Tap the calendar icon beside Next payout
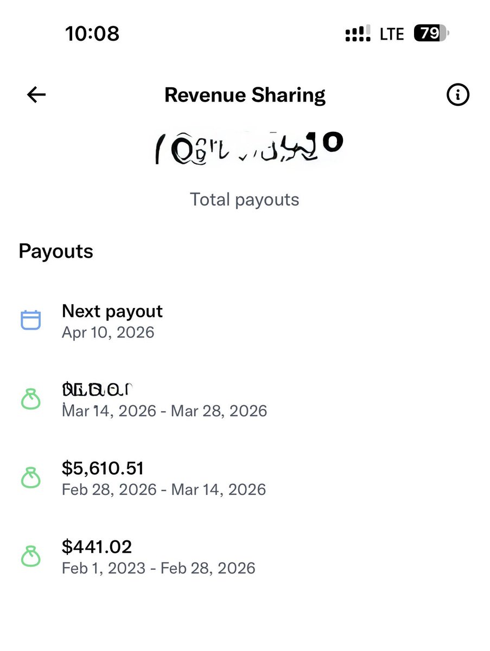 tap(31, 320)
